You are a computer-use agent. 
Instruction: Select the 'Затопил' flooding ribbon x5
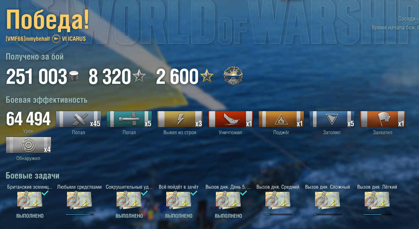[332, 119]
